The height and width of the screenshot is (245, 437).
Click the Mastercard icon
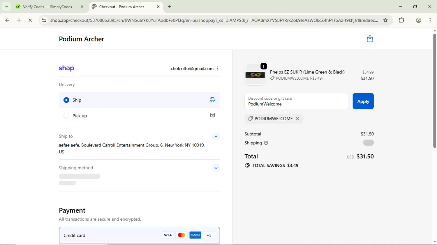[182, 235]
